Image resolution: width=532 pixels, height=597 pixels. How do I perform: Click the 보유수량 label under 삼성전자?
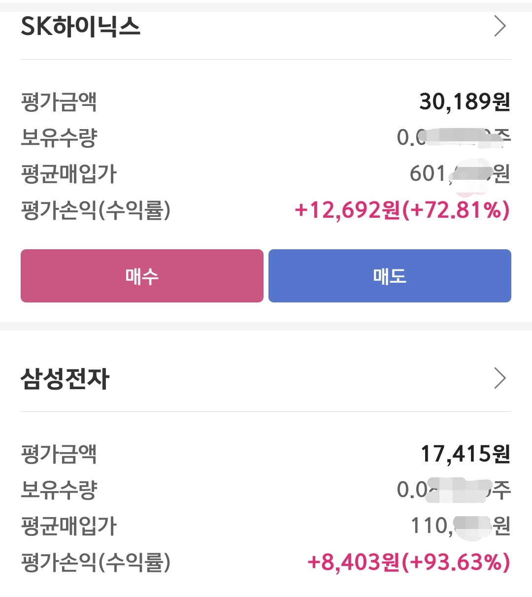click(59, 490)
